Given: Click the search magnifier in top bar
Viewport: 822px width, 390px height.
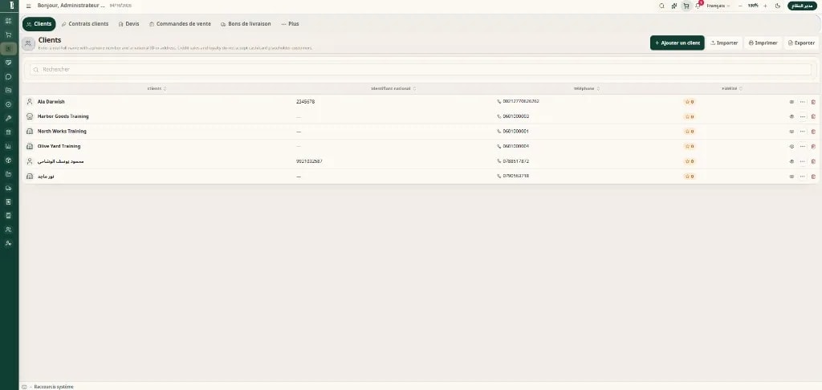Looking at the screenshot, I should pos(661,6).
